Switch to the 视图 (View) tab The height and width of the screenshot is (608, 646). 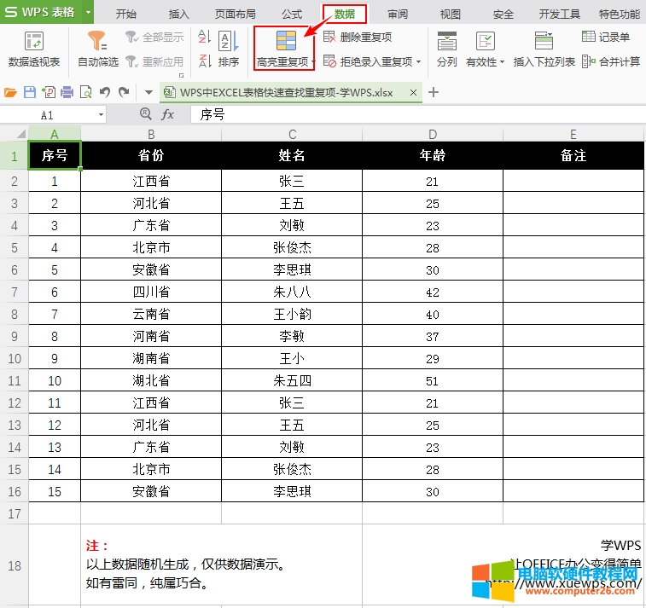[450, 14]
